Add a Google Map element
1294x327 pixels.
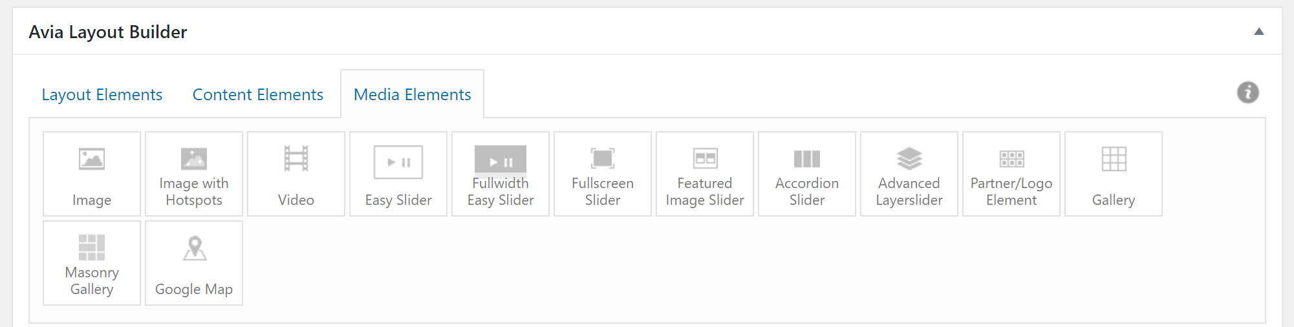click(194, 263)
